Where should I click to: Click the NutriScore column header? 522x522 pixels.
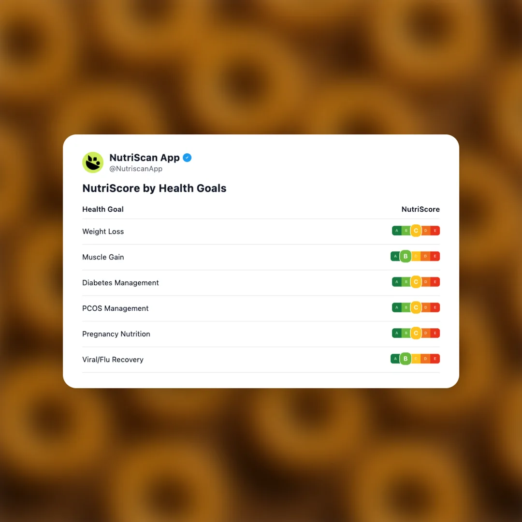click(420, 209)
